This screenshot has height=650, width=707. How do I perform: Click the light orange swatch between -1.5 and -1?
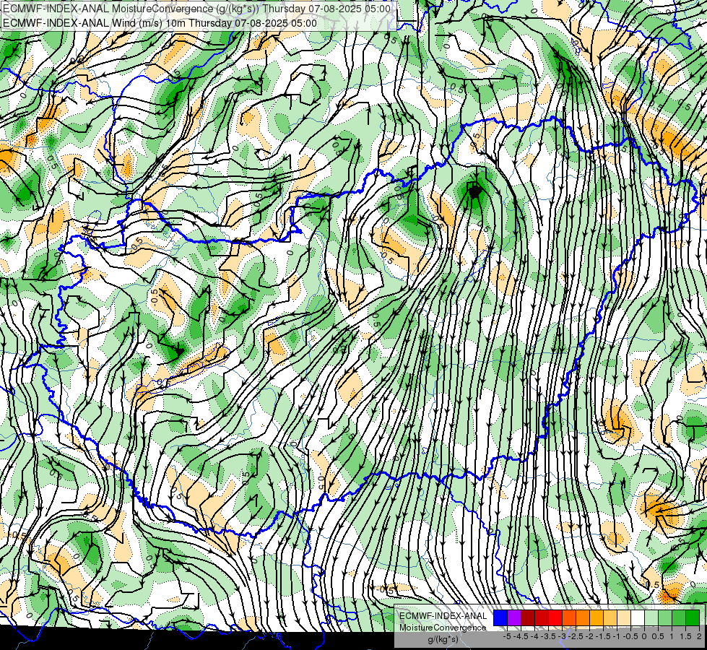tap(610, 618)
